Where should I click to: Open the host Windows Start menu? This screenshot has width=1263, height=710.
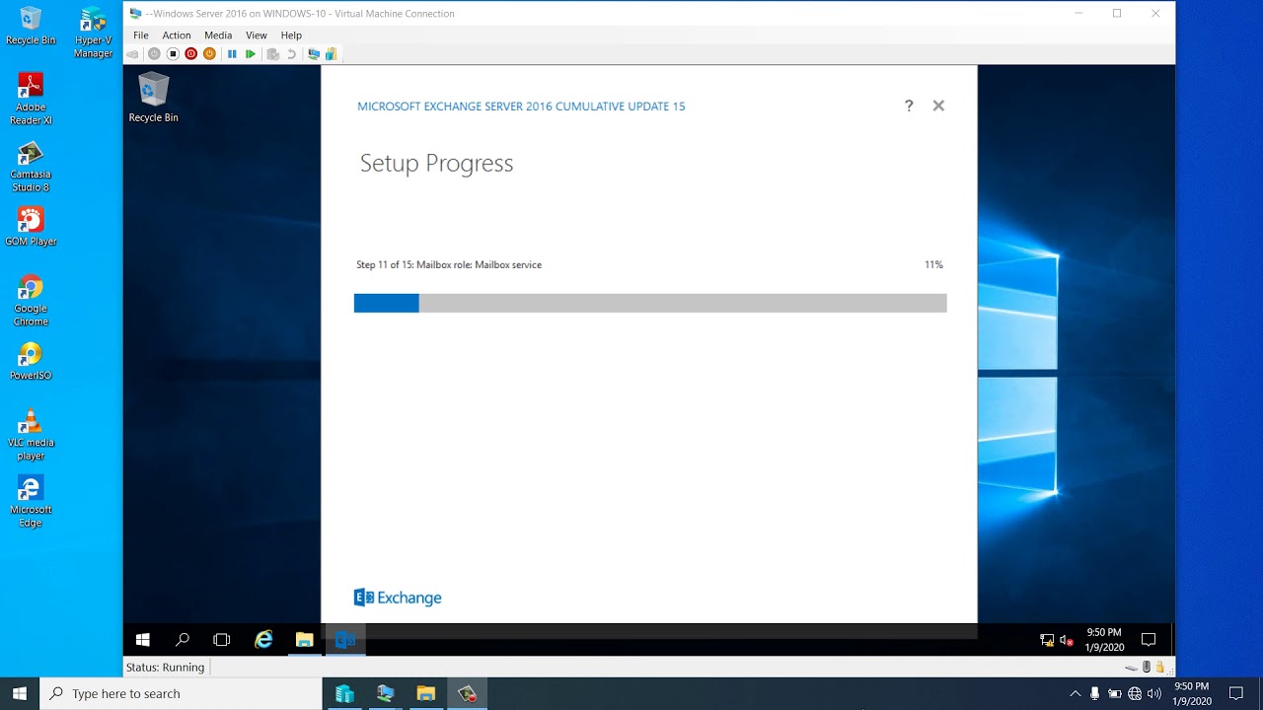click(20, 693)
